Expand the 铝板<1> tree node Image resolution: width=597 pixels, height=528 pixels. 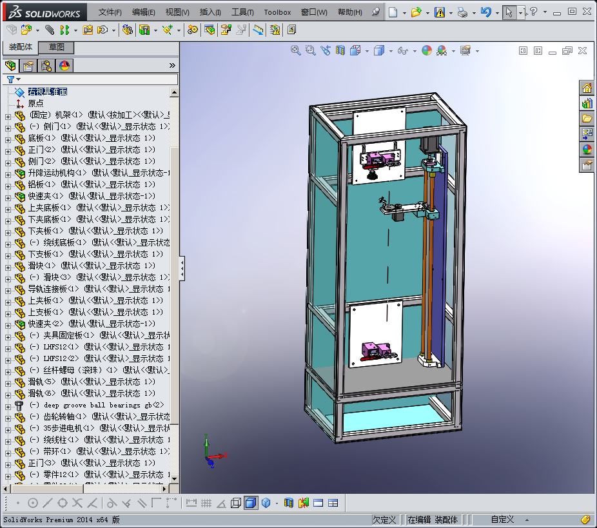(x=8, y=186)
